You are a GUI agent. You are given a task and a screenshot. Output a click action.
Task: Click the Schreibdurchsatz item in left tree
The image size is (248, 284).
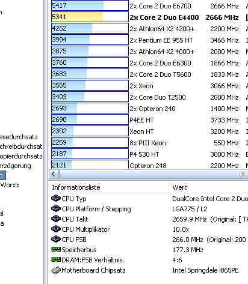(21, 147)
